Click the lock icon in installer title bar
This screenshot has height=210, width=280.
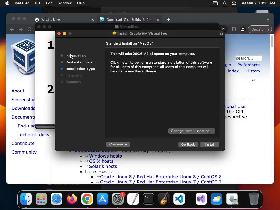tap(221, 33)
